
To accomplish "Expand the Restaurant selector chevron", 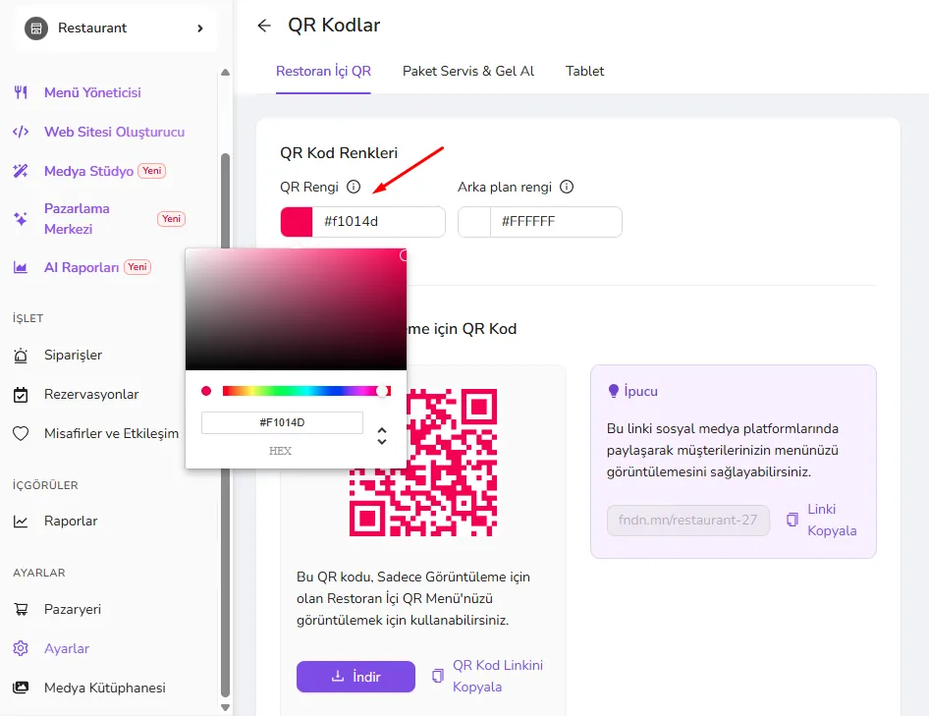I will click(200, 28).
